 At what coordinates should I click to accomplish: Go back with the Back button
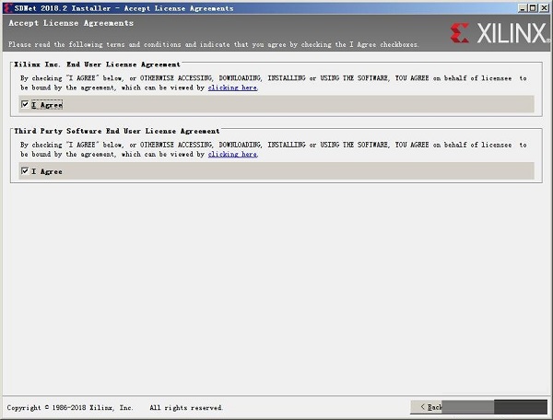pos(427,407)
